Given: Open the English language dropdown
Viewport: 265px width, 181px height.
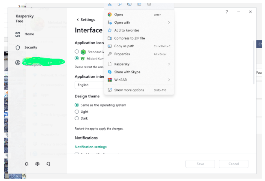Looking at the screenshot, I should click(x=89, y=85).
